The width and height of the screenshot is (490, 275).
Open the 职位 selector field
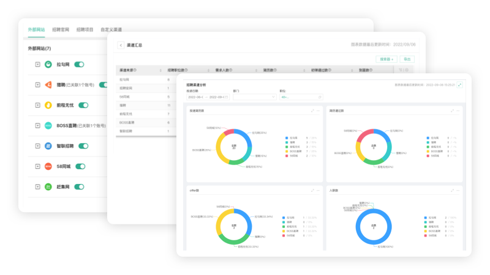(301, 97)
